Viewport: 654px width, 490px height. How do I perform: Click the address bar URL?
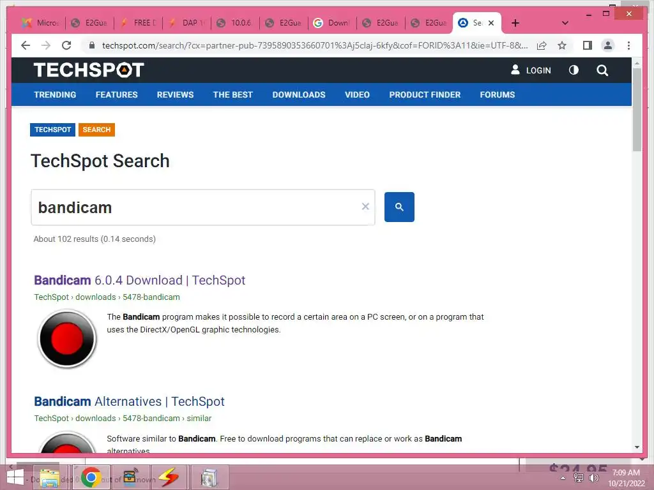315,45
